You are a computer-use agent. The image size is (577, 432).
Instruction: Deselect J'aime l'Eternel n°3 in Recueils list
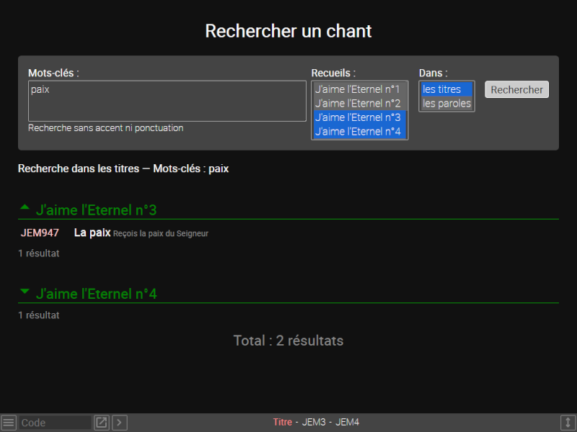pos(358,117)
